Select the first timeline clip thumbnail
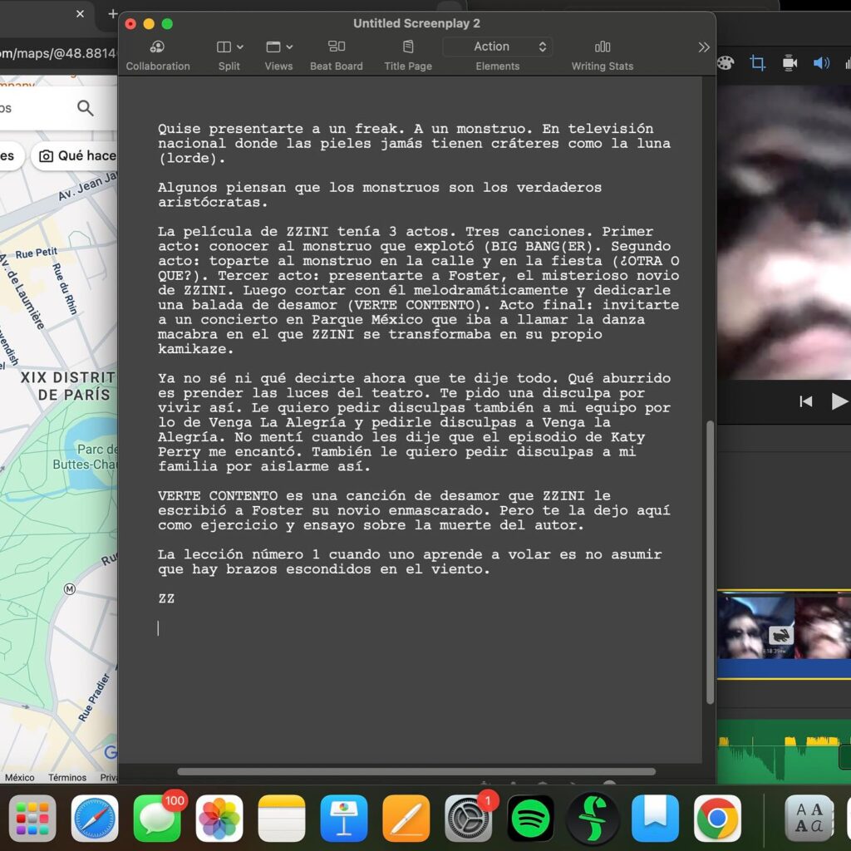The width and height of the screenshot is (851, 851). coord(755,627)
